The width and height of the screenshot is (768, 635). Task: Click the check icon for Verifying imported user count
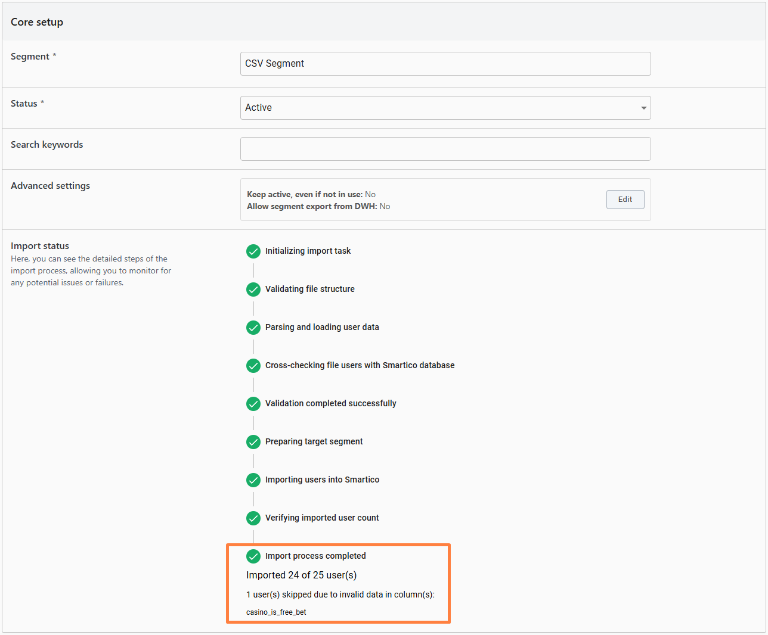(253, 518)
